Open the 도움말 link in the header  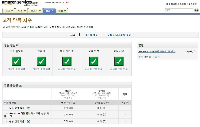pos(183,4)
